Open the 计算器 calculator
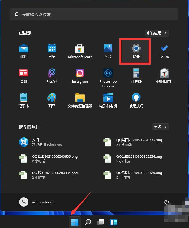Image resolution: width=189 pixels, height=228 pixels. (x=136, y=76)
